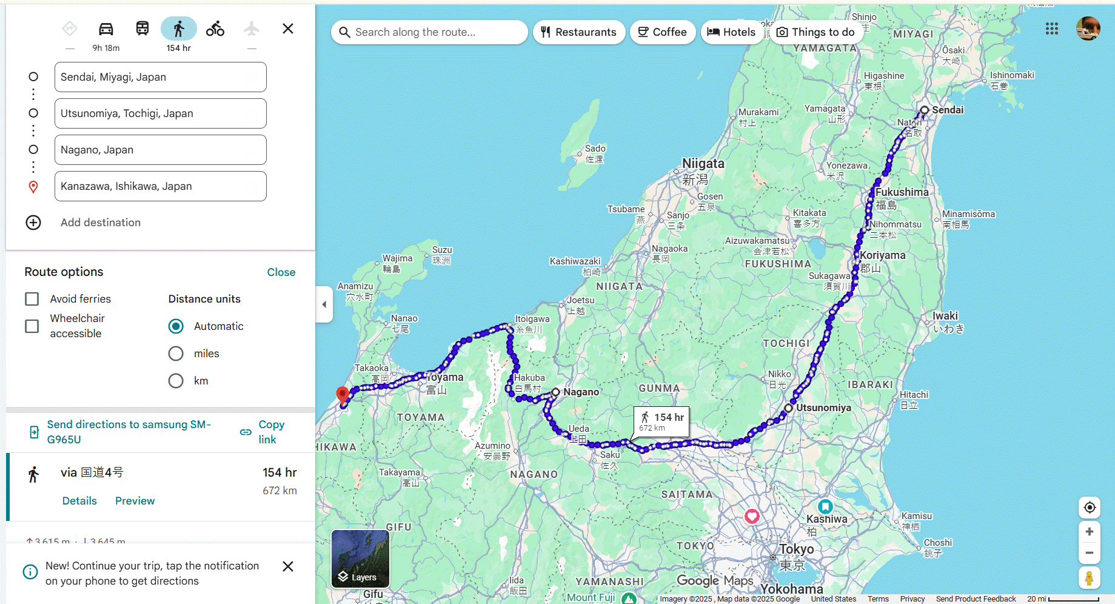Image resolution: width=1115 pixels, height=604 pixels.
Task: Close the Route options section
Action: pyautogui.click(x=281, y=272)
